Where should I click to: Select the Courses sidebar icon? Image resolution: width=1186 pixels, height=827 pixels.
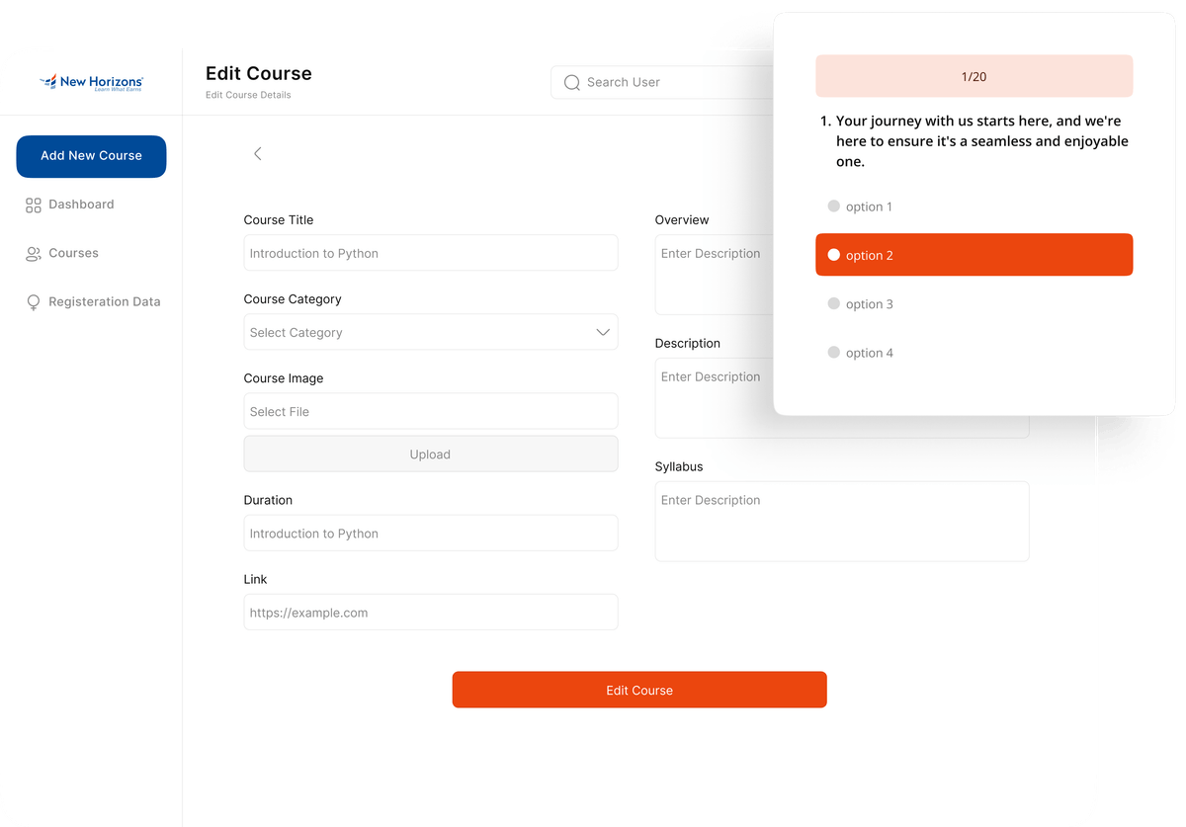[35, 253]
